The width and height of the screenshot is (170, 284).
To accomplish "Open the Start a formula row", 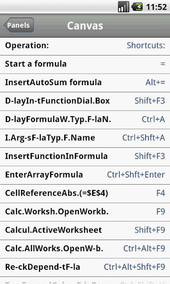I will click(85, 64).
